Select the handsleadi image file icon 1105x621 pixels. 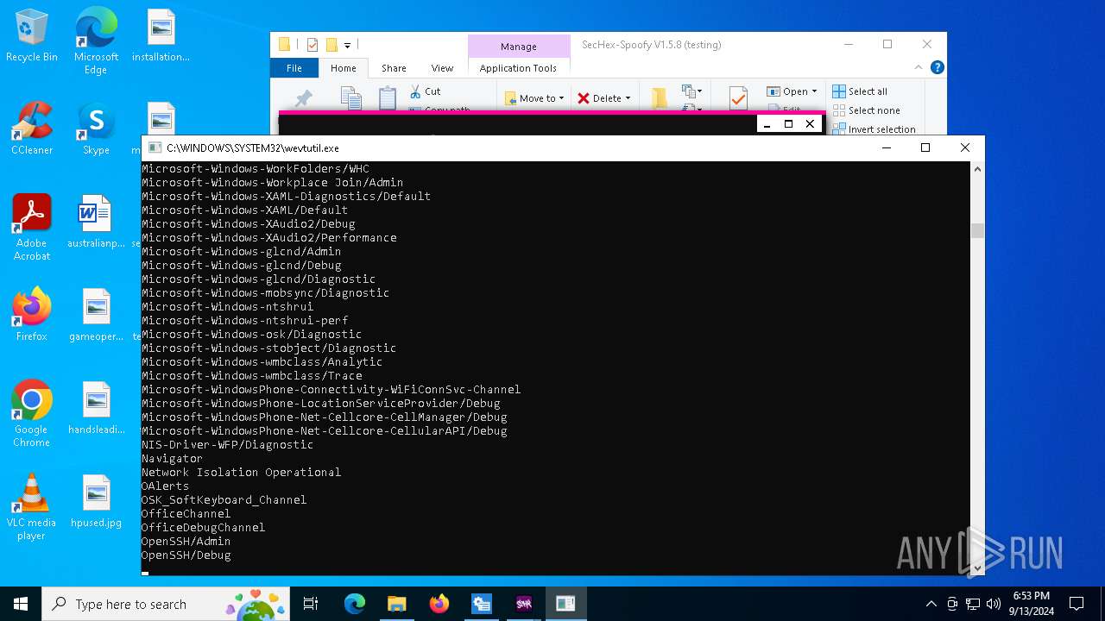point(96,409)
